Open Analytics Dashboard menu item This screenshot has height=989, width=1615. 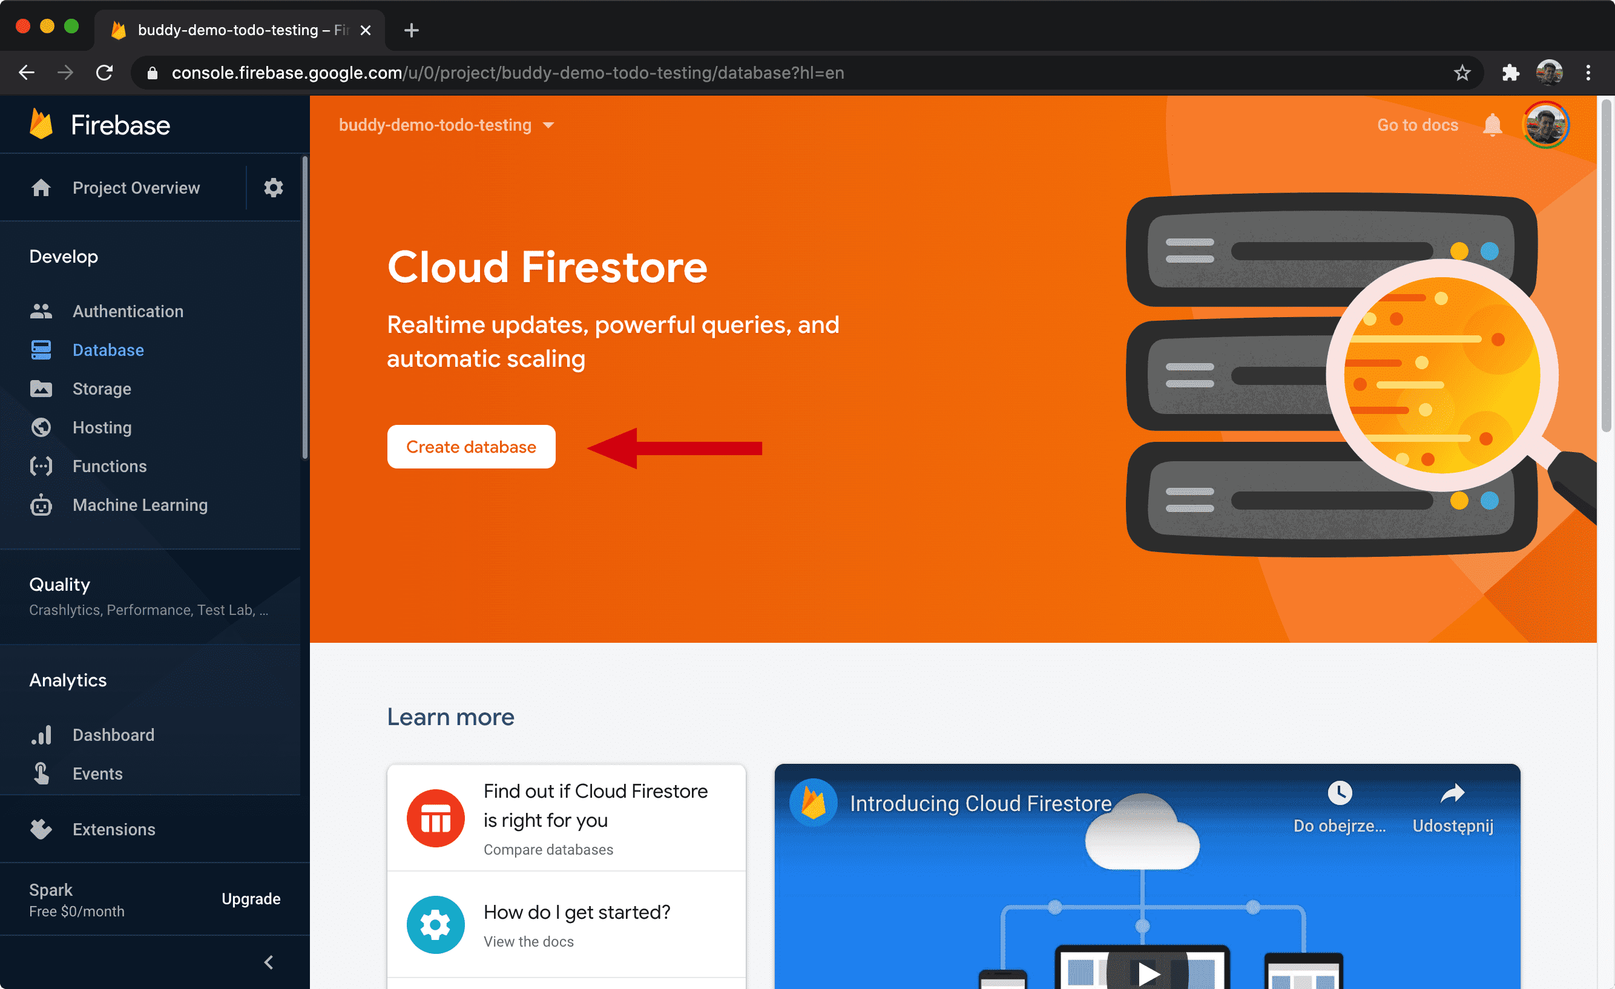tap(111, 733)
